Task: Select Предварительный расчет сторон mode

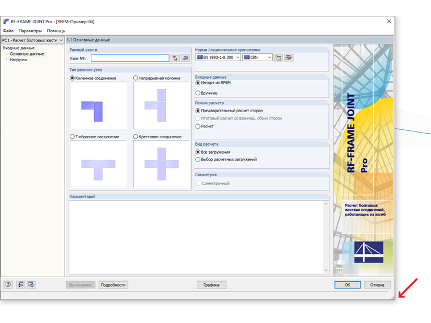Action: click(197, 110)
